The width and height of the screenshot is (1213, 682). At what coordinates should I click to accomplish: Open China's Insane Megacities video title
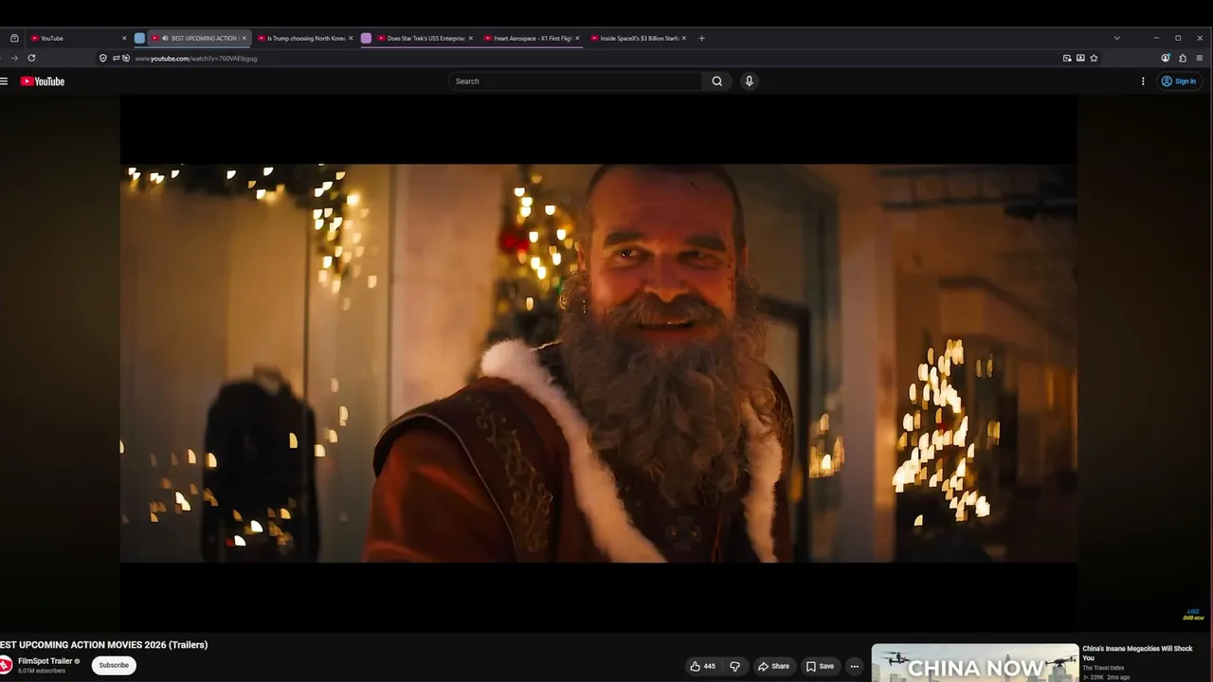(x=1137, y=653)
